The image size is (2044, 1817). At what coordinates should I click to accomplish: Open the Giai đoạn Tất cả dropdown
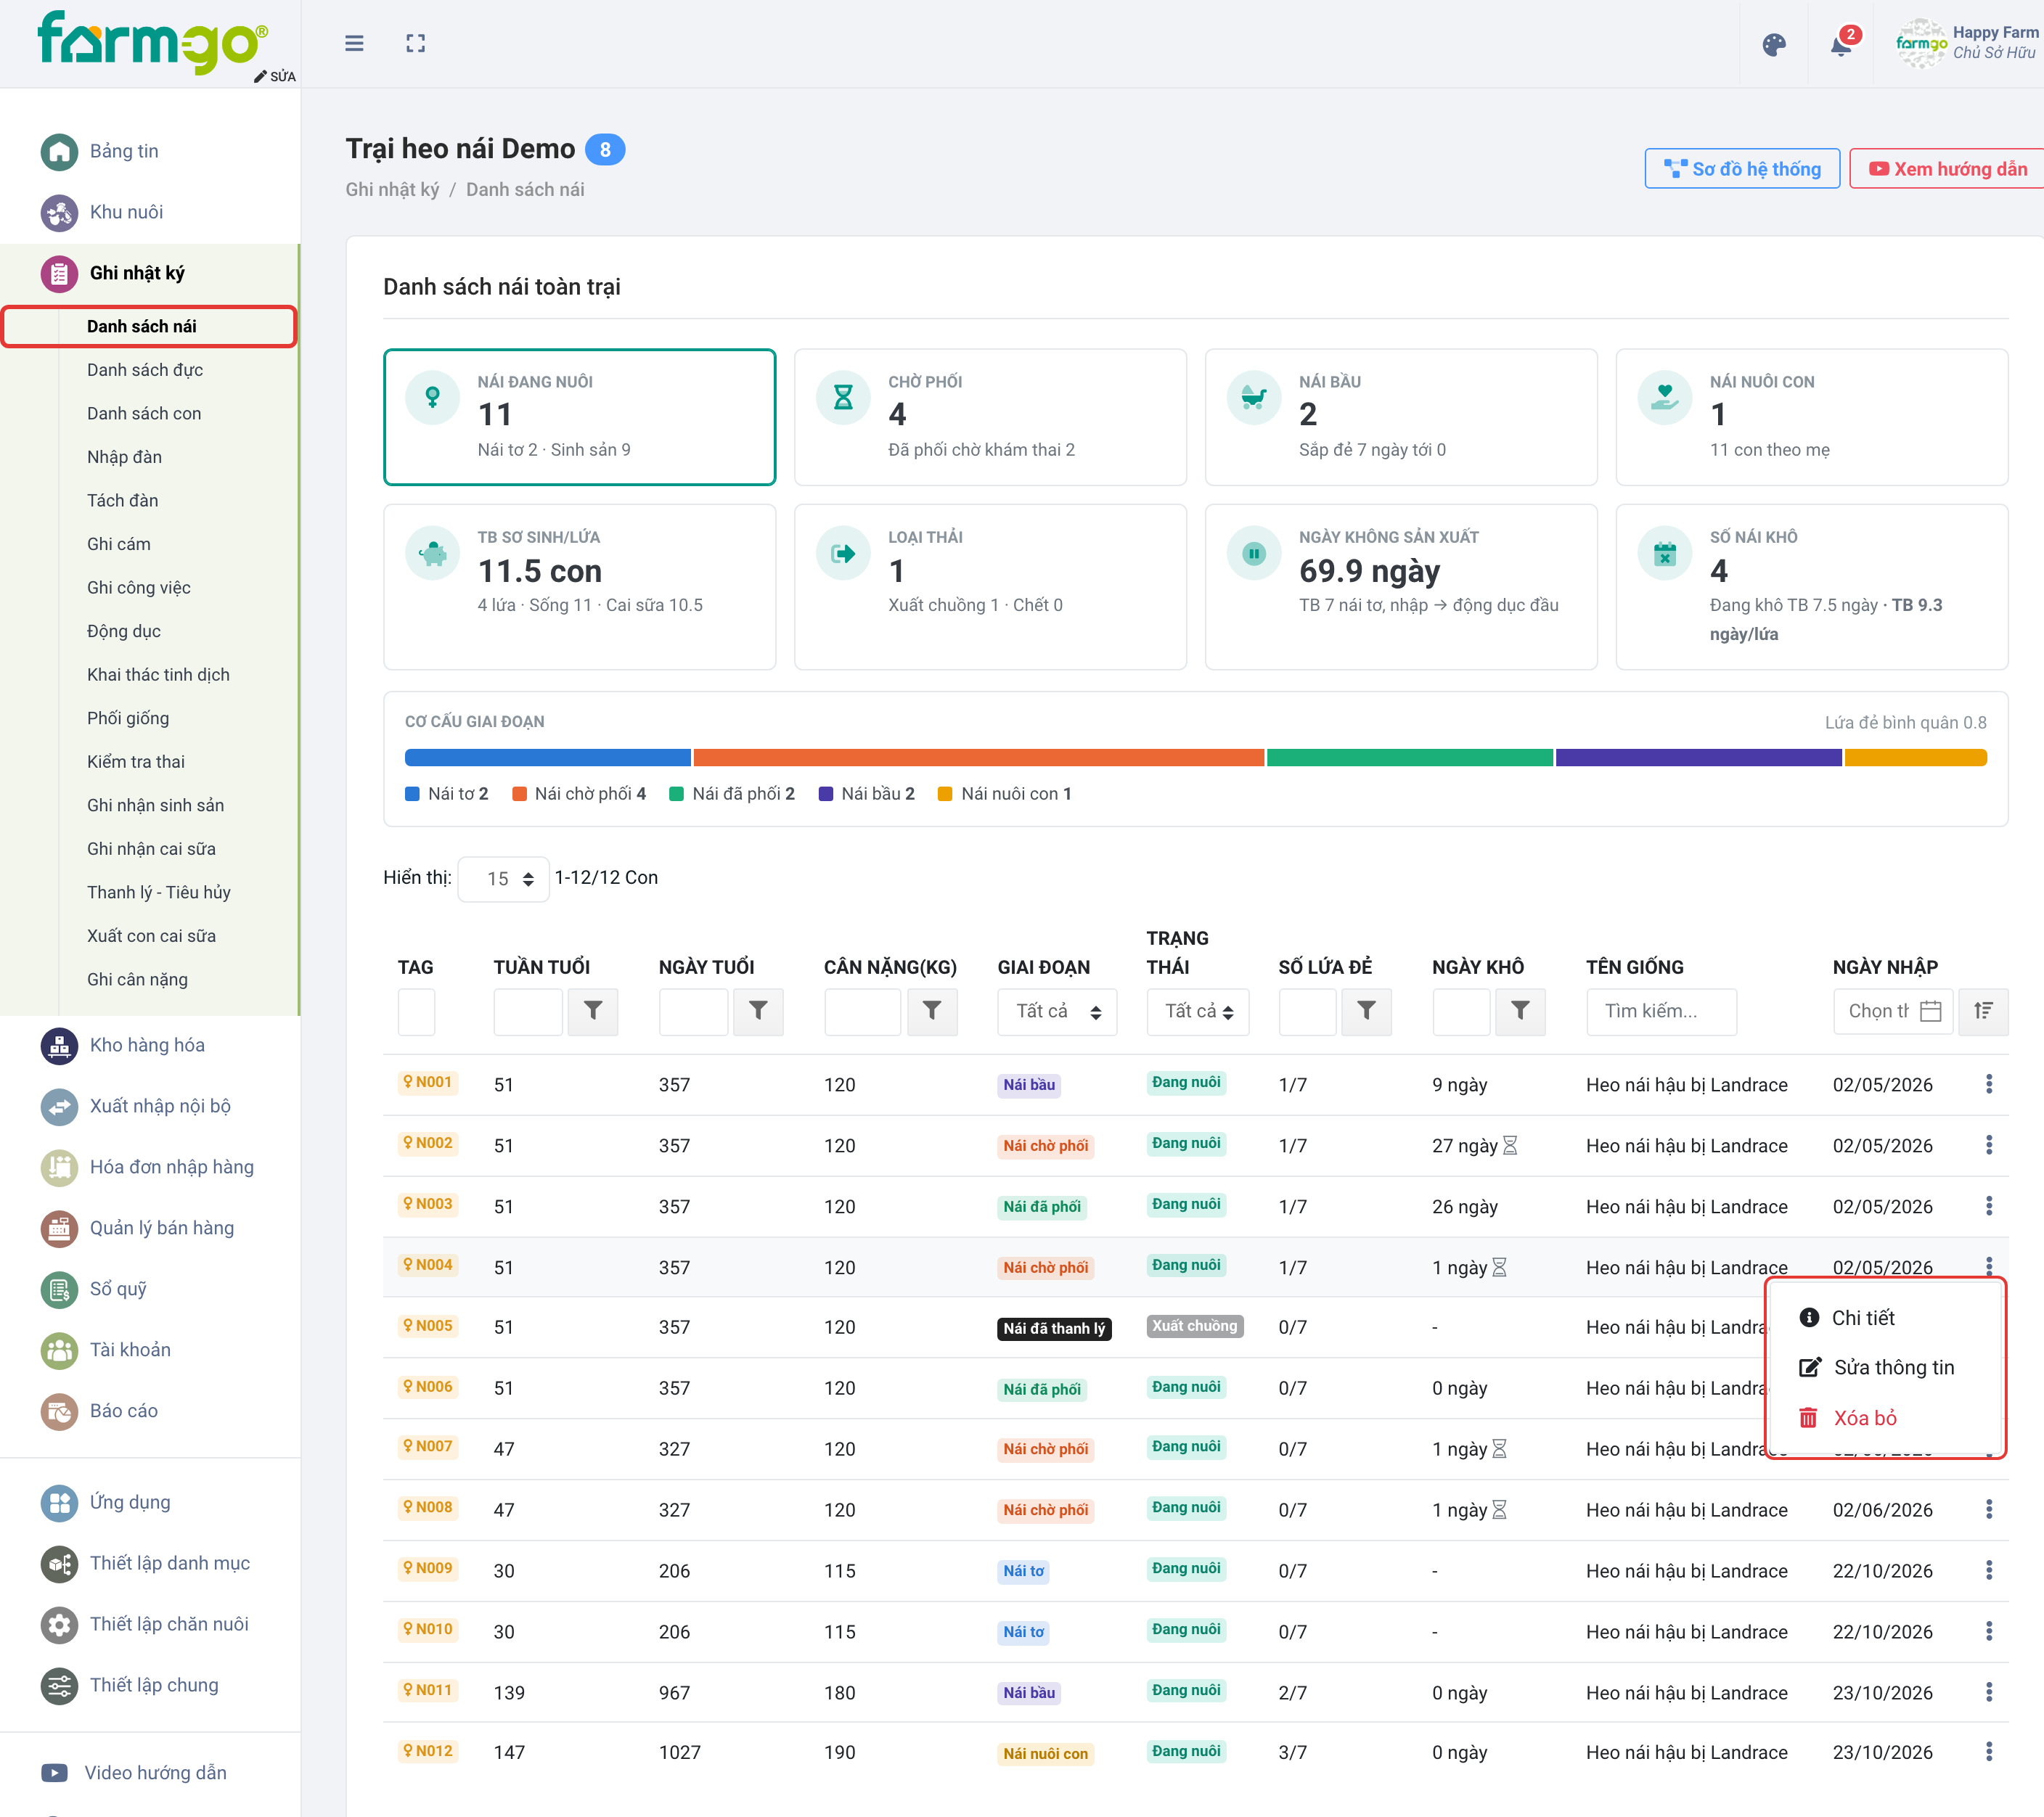pyautogui.click(x=1057, y=1012)
